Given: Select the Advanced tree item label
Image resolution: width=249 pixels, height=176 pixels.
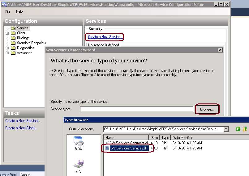Looking at the screenshot, I should point(25,53).
